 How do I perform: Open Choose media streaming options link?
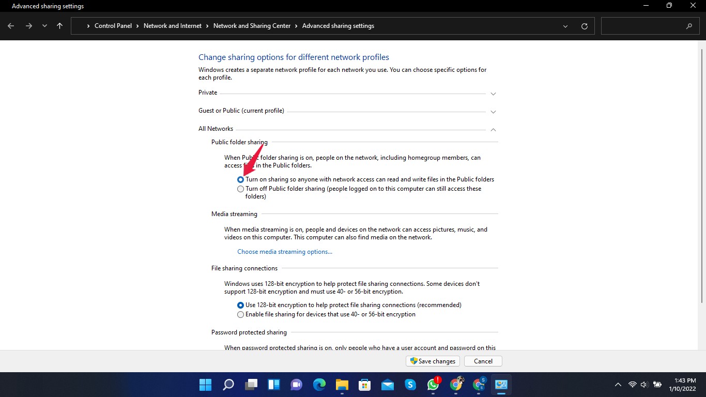pyautogui.click(x=285, y=252)
